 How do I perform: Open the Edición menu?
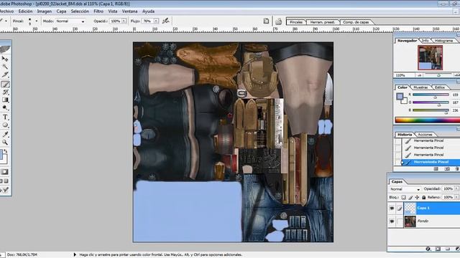[x=25, y=11]
